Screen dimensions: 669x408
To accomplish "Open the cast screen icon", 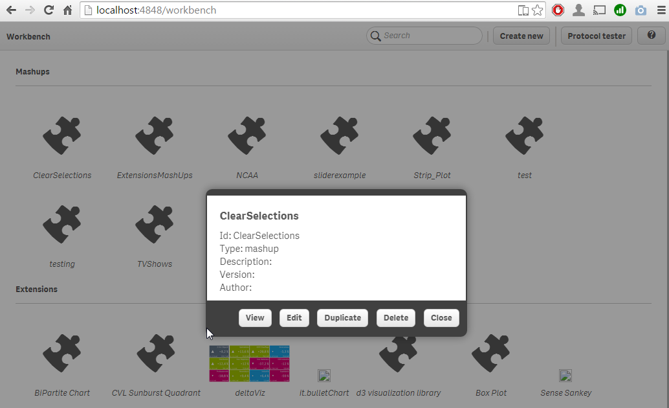I will point(600,10).
